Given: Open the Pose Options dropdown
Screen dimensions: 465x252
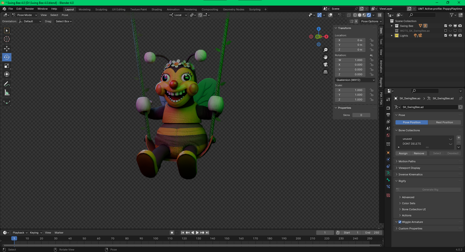Looking at the screenshot, I should (371, 21).
